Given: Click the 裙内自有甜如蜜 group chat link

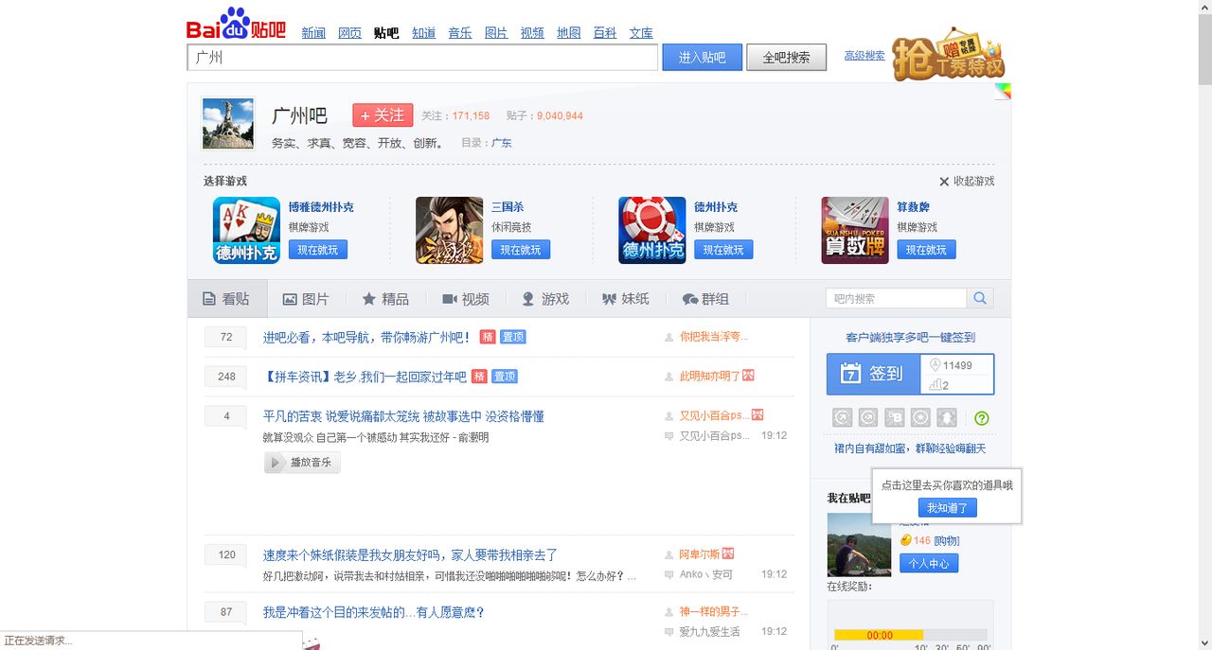Looking at the screenshot, I should (910, 448).
